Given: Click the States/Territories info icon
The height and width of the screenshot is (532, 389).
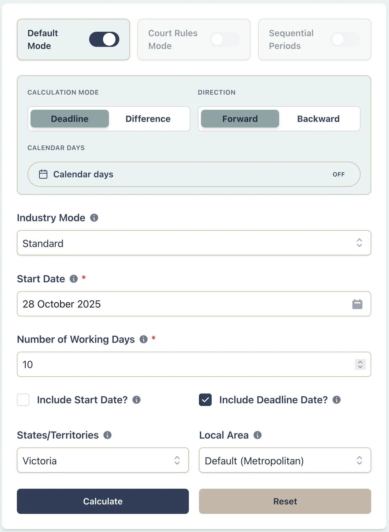Looking at the screenshot, I should [107, 435].
